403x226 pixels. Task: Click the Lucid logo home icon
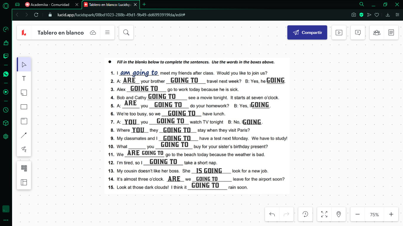coord(24,33)
